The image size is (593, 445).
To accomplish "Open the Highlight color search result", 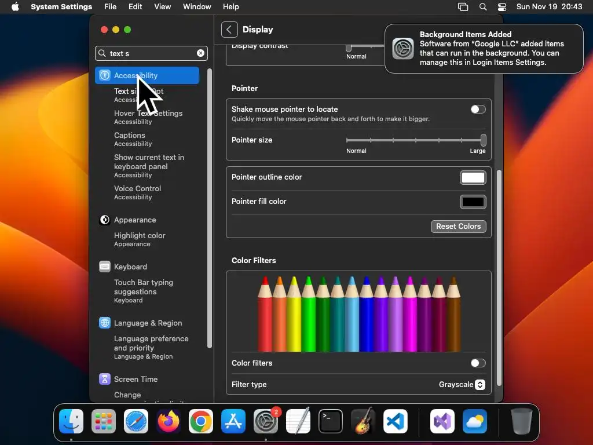I will pyautogui.click(x=140, y=239).
